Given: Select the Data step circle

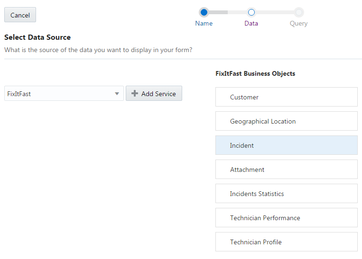Looking at the screenshot, I should pos(251,12).
